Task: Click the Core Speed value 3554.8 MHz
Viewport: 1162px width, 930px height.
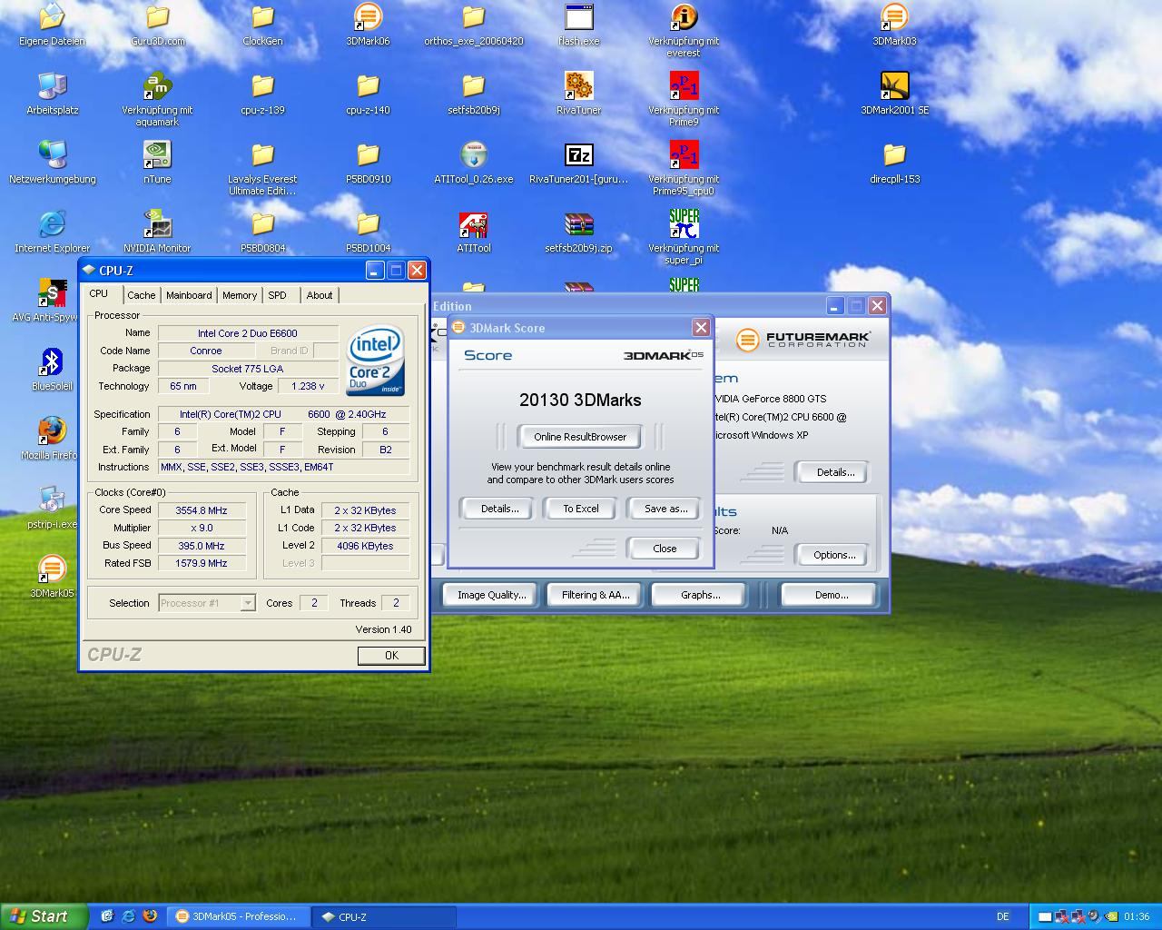Action: (x=202, y=510)
